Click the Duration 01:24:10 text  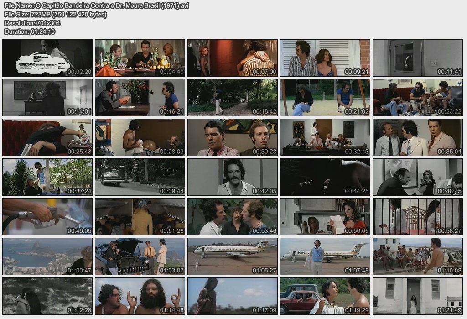tap(30, 31)
